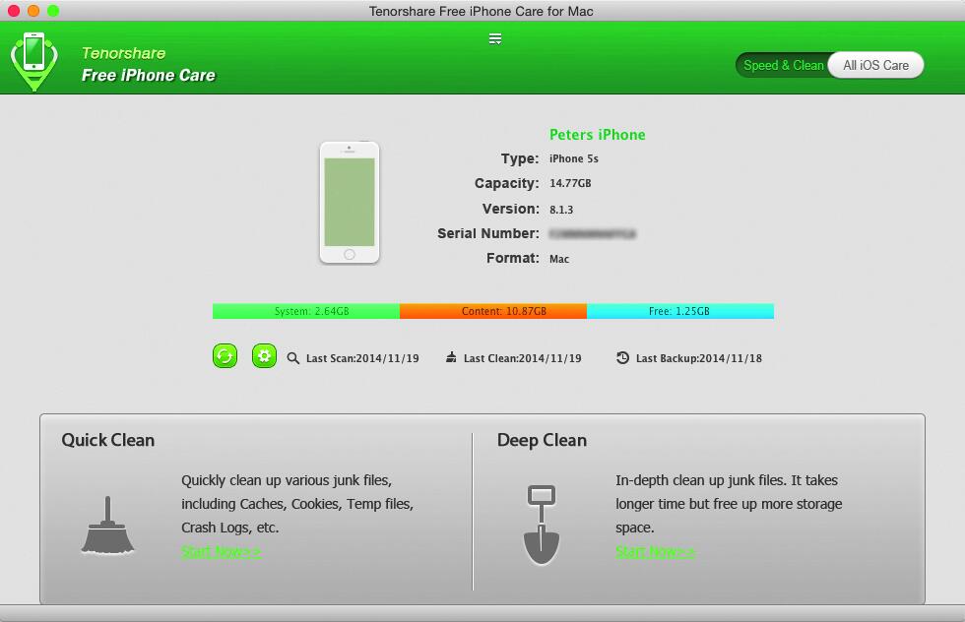Image resolution: width=965 pixels, height=622 pixels.
Task: Click the green zoom window button
Action: pyautogui.click(x=53, y=11)
